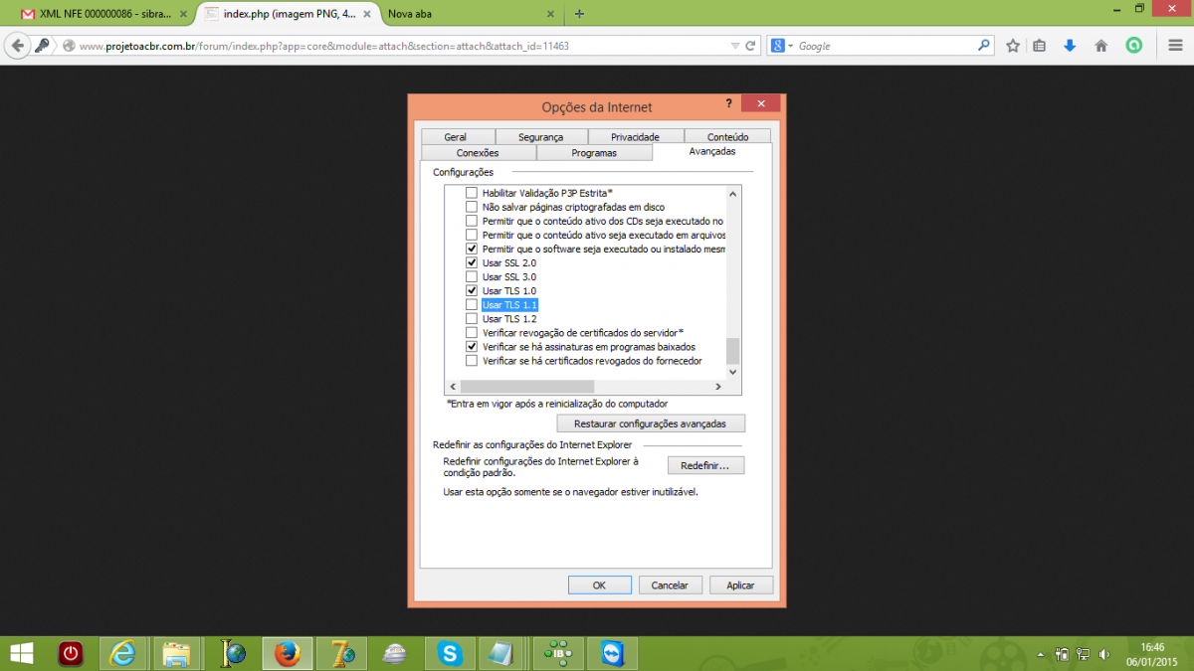Click the key site identity icon
This screenshot has height=671, width=1194.
pos(44,46)
